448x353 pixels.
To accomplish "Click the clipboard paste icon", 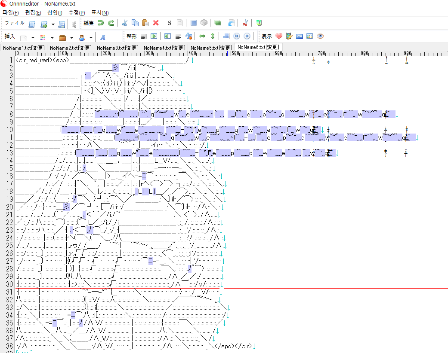I will point(145,23).
